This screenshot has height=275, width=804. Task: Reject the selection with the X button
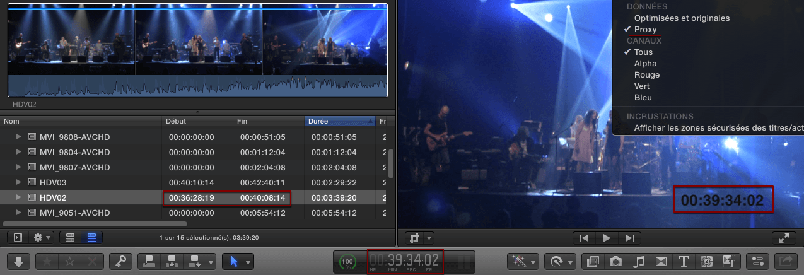(91, 261)
